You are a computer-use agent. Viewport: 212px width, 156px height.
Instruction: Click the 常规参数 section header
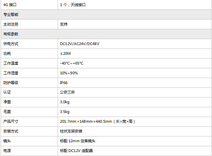(x=11, y=34)
